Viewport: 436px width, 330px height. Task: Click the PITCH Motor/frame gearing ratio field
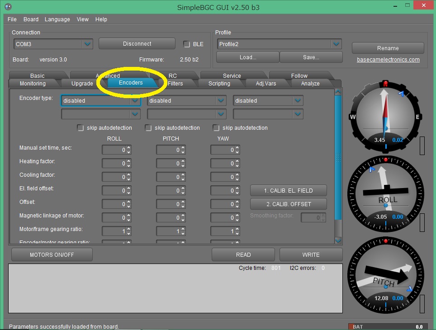[x=171, y=231]
